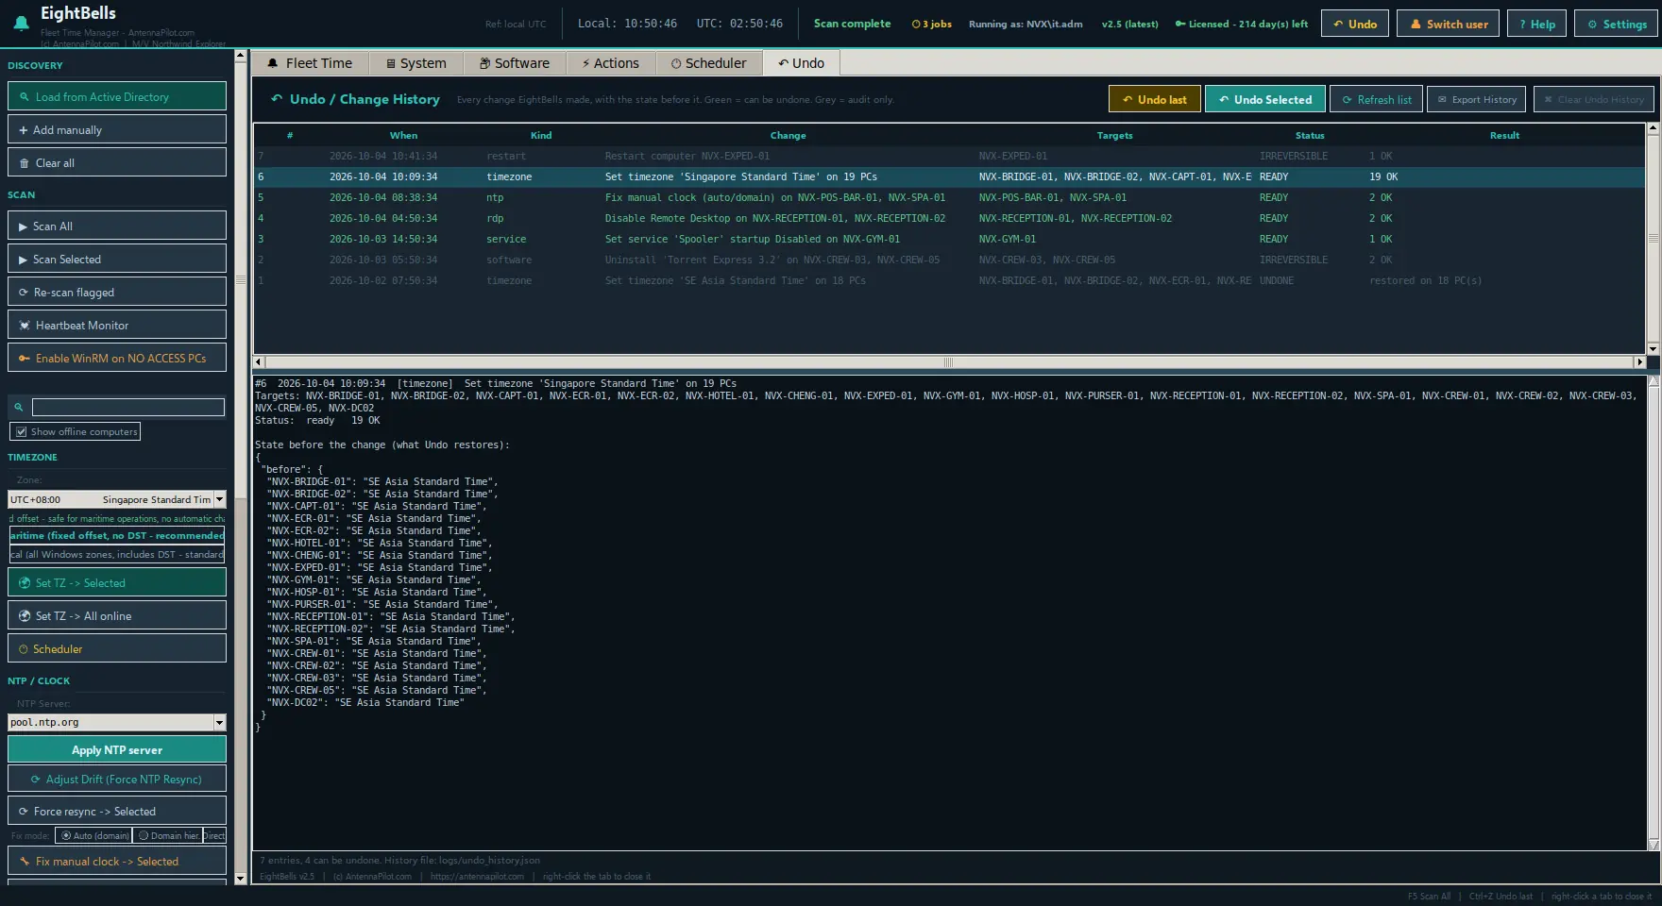Click the computer search filter input field
This screenshot has height=906, width=1662.
coord(128,407)
